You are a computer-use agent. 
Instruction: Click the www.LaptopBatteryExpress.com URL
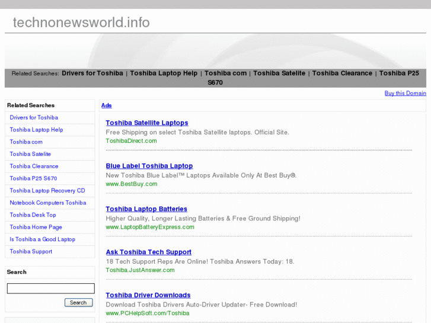(x=150, y=227)
